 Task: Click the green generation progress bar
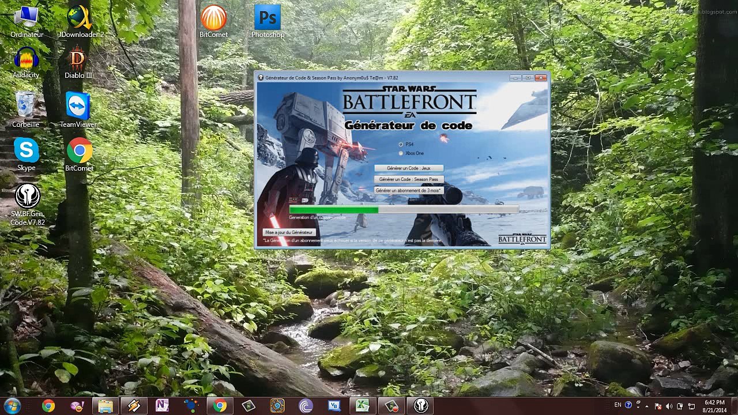[x=404, y=210]
